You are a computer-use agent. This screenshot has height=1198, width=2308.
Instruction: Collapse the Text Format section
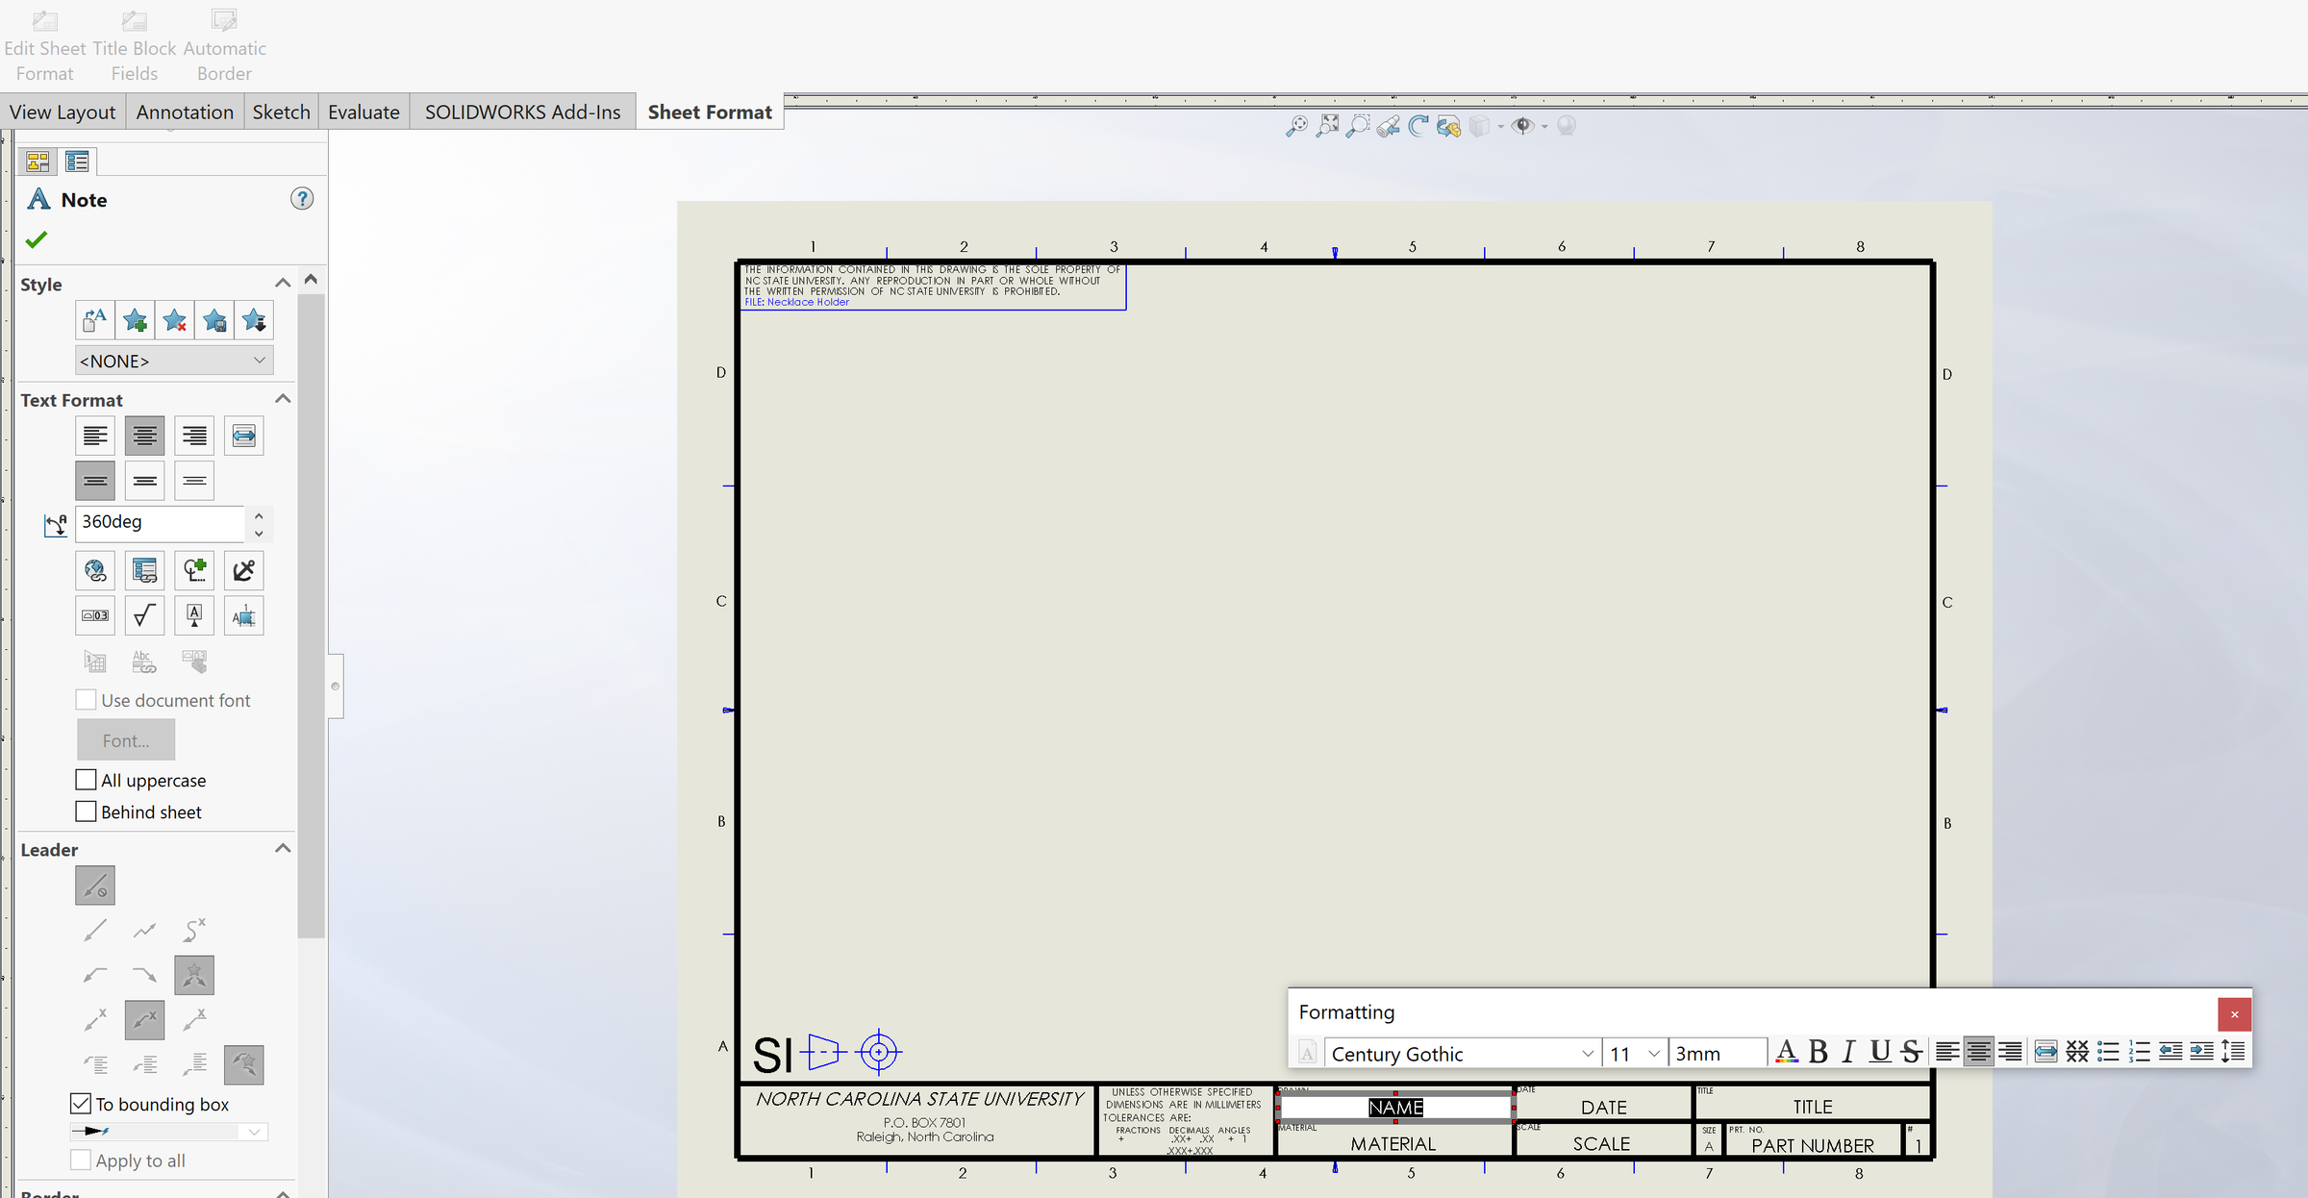pos(282,398)
